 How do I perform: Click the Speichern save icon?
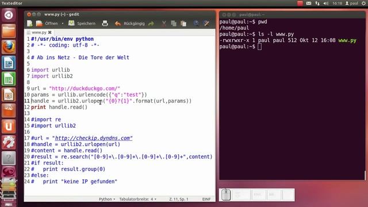(71, 23)
